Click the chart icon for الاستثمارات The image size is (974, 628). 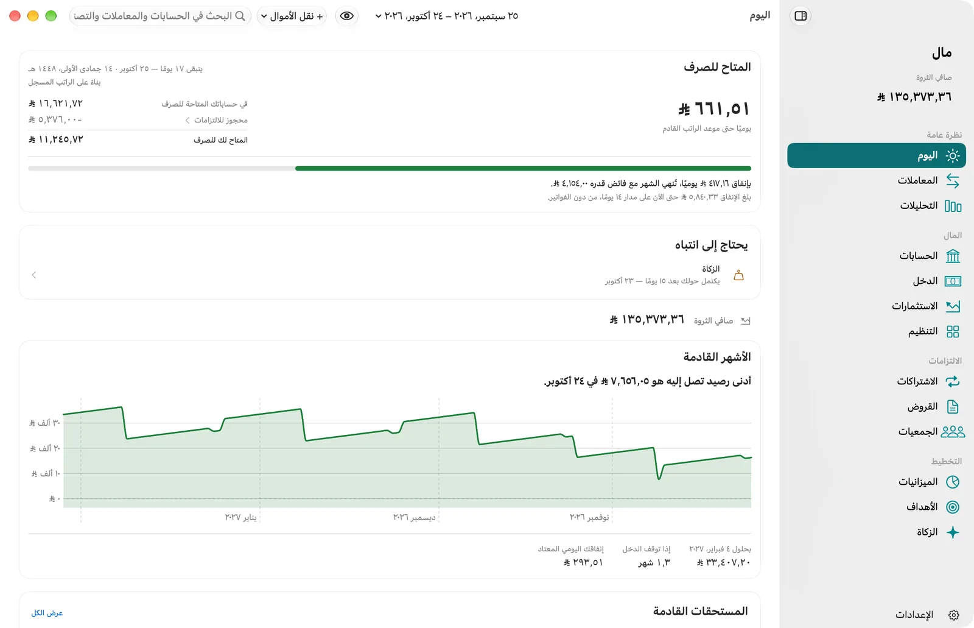pyautogui.click(x=953, y=306)
